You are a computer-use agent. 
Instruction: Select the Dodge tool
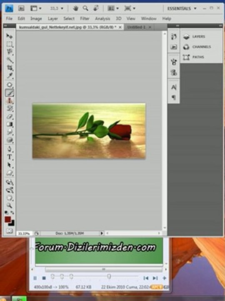(x=9, y=140)
